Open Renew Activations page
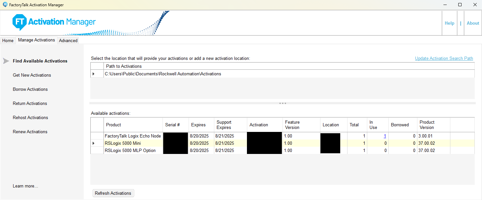Screen dimensions: 482x200 point(30,132)
